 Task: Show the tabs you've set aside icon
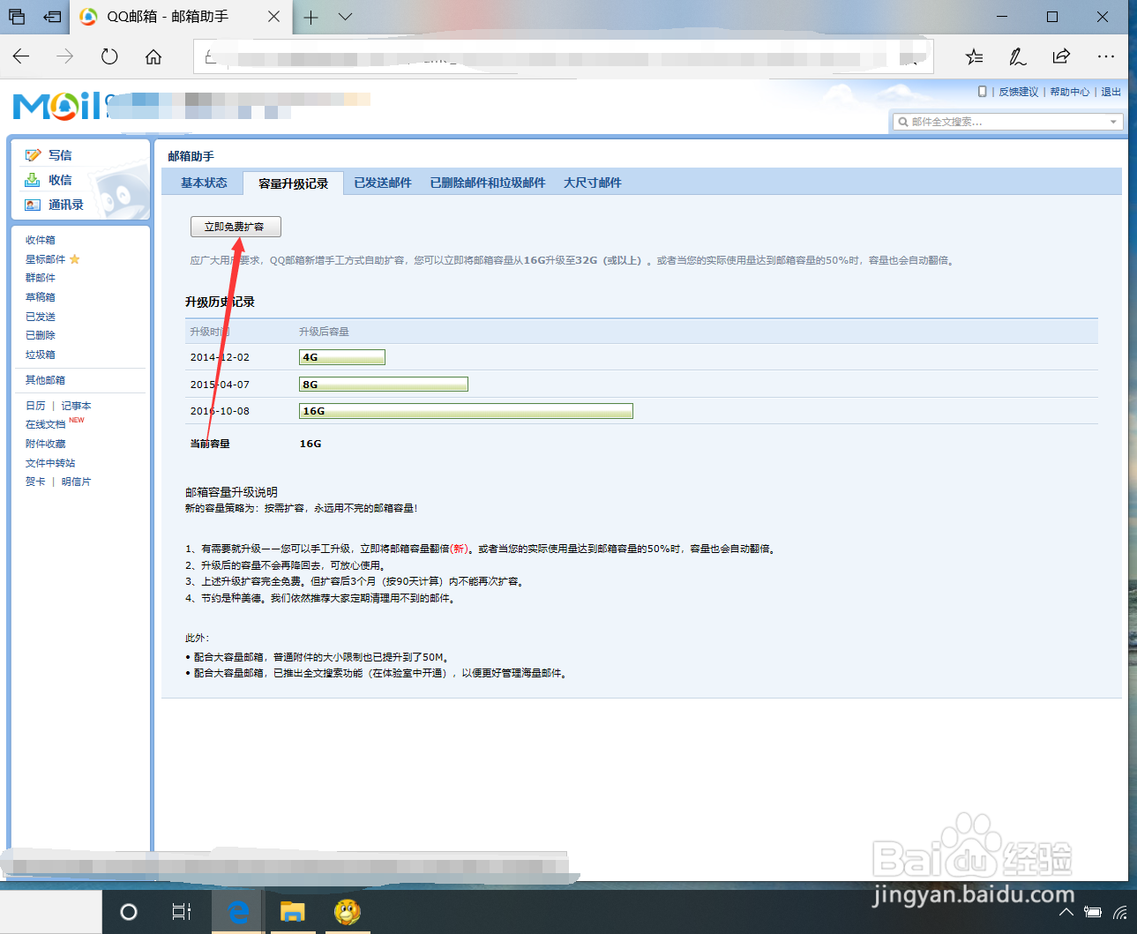[x=17, y=17]
